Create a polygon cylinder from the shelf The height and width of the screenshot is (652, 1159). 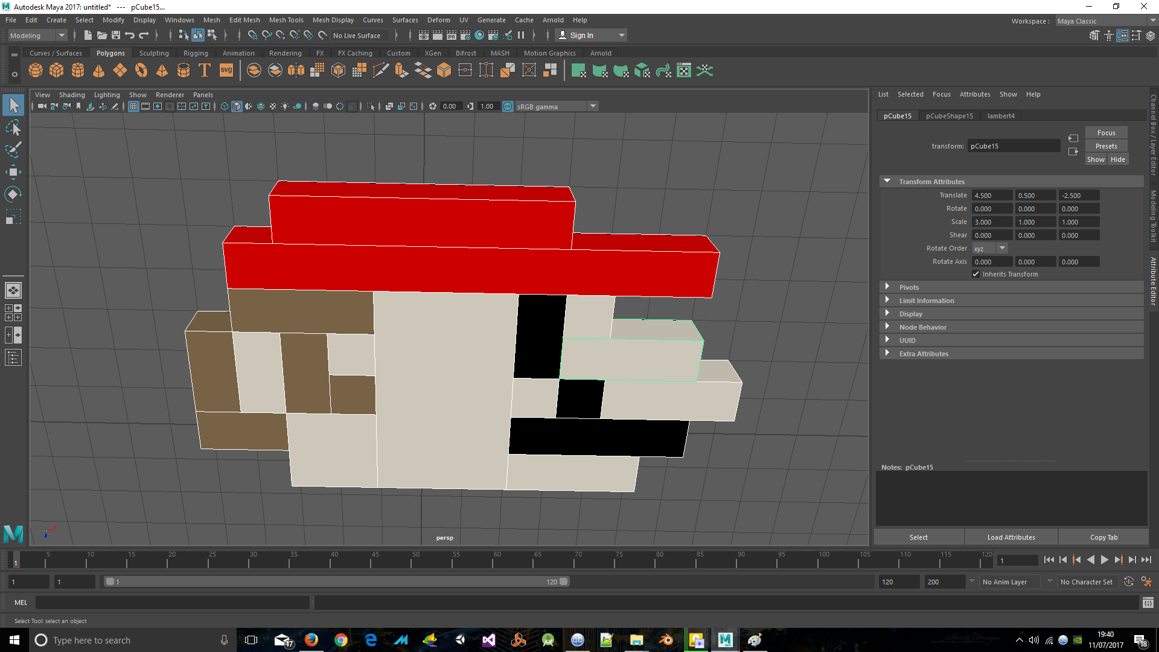click(x=78, y=71)
